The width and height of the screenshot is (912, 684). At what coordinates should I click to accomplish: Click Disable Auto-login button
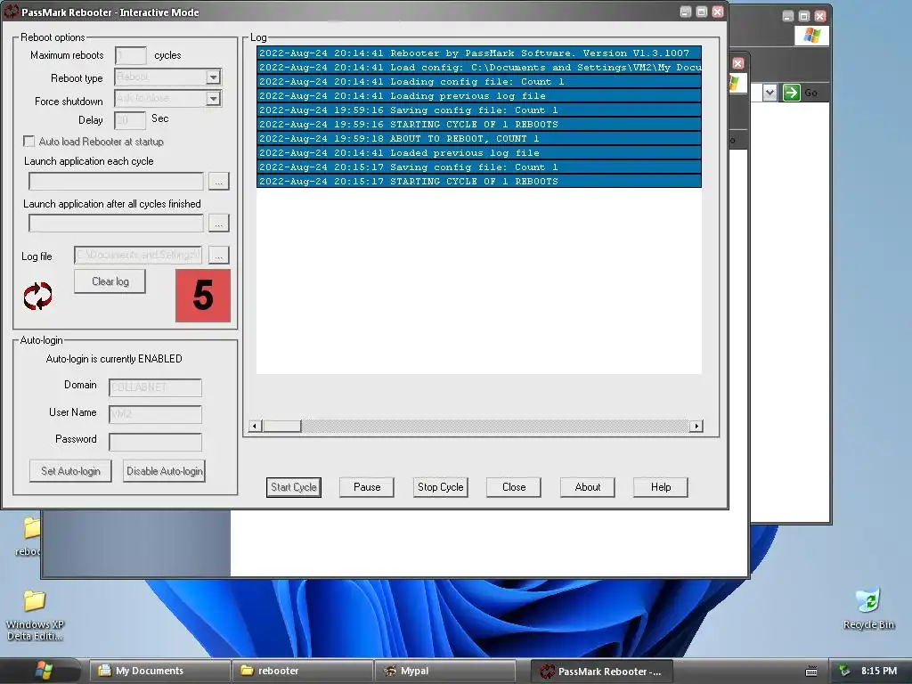click(165, 471)
